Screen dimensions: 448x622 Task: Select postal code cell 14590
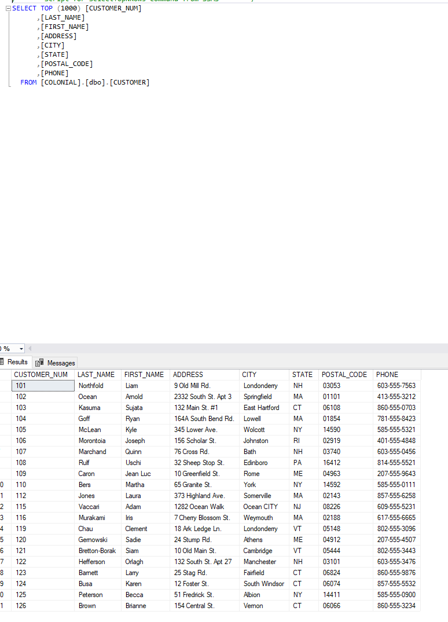tap(346, 430)
